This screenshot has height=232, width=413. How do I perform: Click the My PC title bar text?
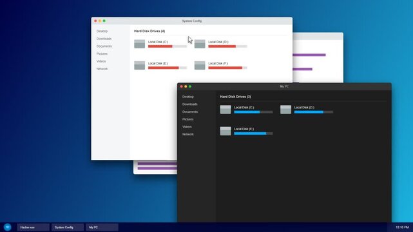[x=284, y=86]
